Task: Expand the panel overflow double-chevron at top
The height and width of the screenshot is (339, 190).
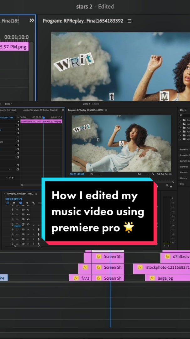Action: click(x=32, y=20)
